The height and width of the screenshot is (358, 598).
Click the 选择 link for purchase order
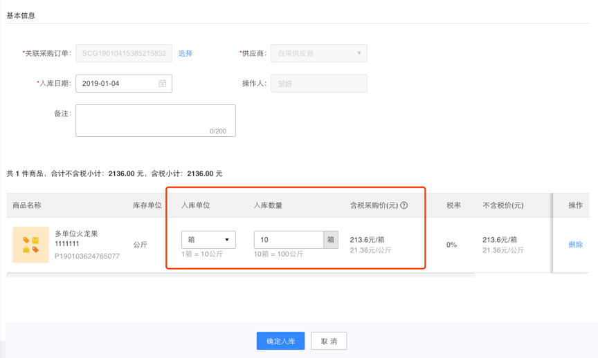(x=185, y=53)
